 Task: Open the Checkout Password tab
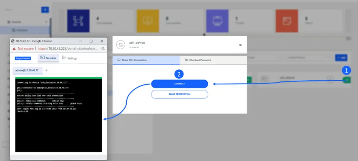(x=213, y=60)
